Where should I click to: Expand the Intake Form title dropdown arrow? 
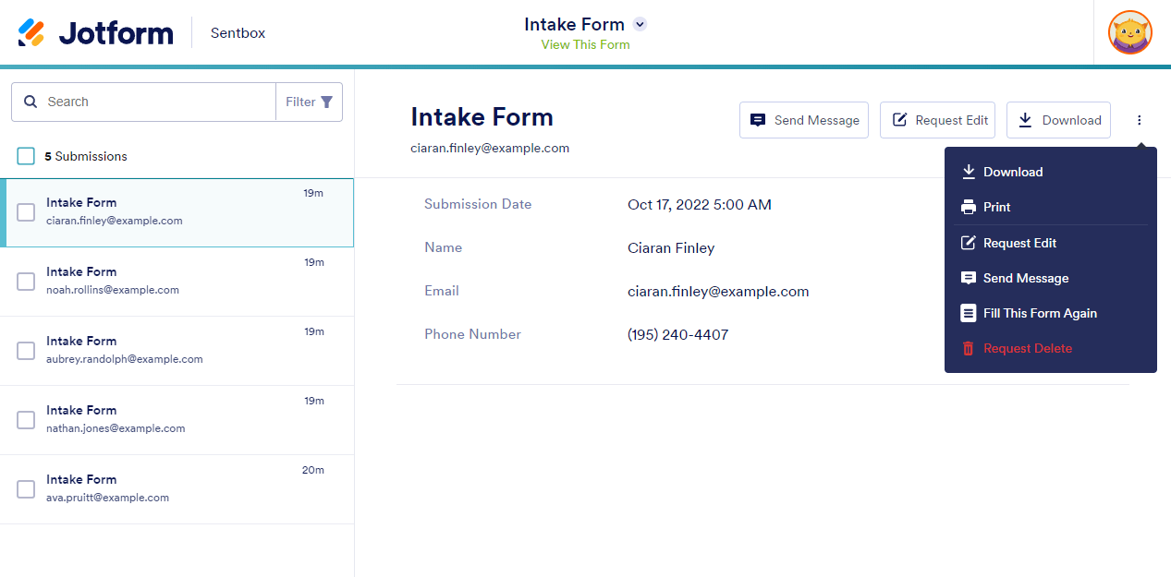pyautogui.click(x=640, y=25)
